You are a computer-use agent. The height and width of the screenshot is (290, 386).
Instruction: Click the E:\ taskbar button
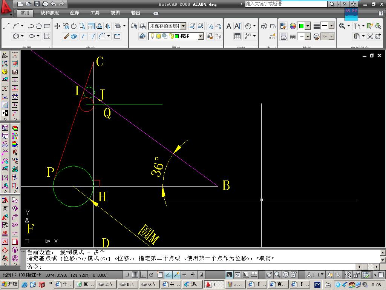(106, 285)
